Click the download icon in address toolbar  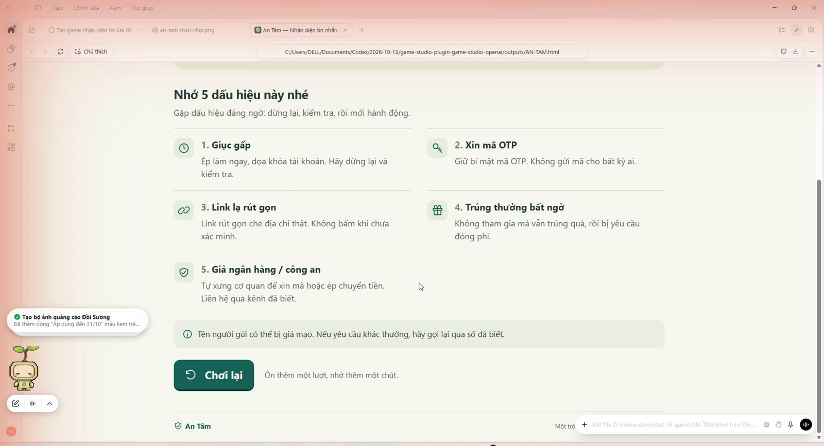coord(796,51)
